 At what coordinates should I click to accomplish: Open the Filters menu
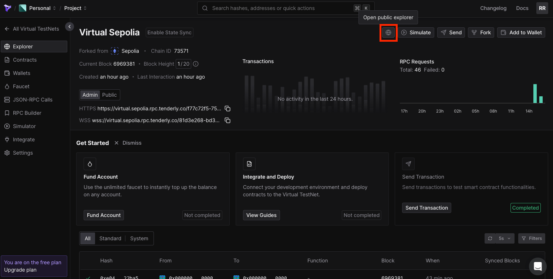coord(532,238)
